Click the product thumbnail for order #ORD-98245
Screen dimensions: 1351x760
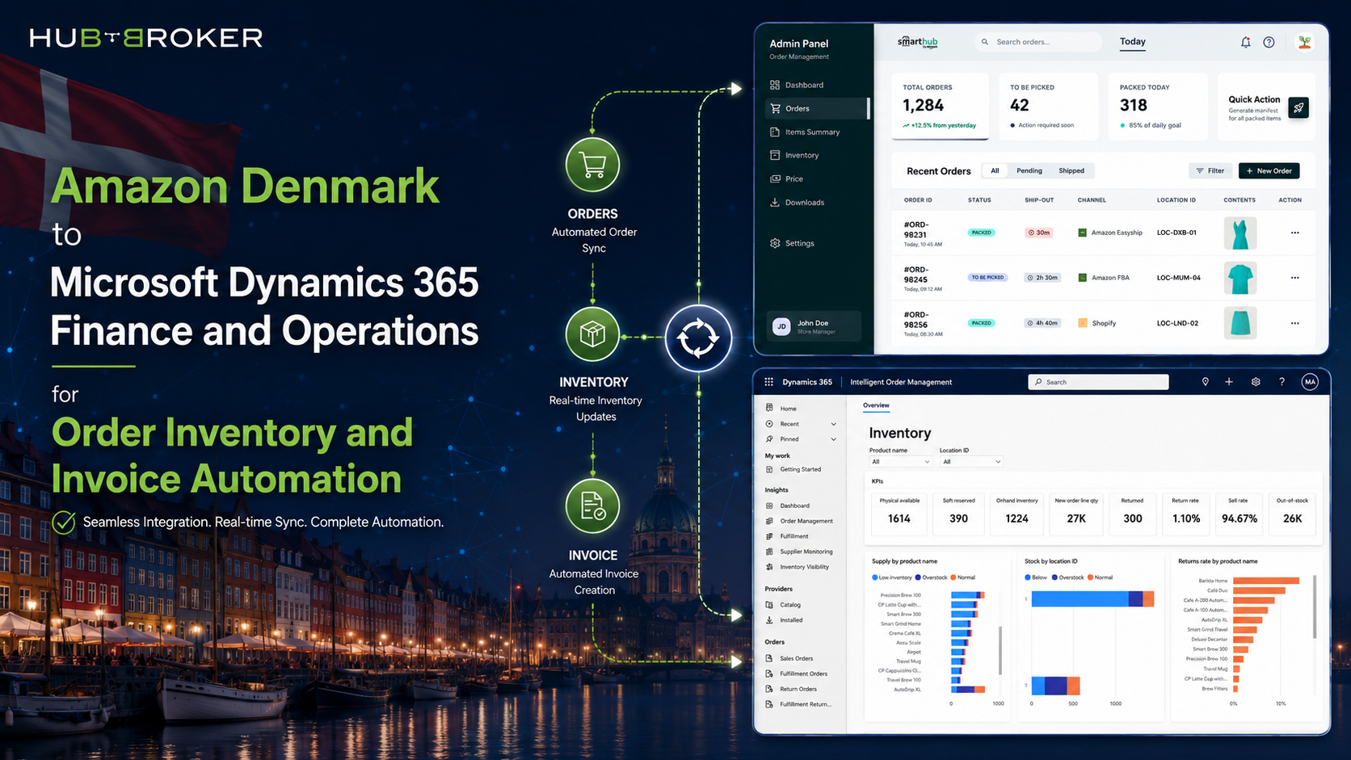tap(1239, 278)
